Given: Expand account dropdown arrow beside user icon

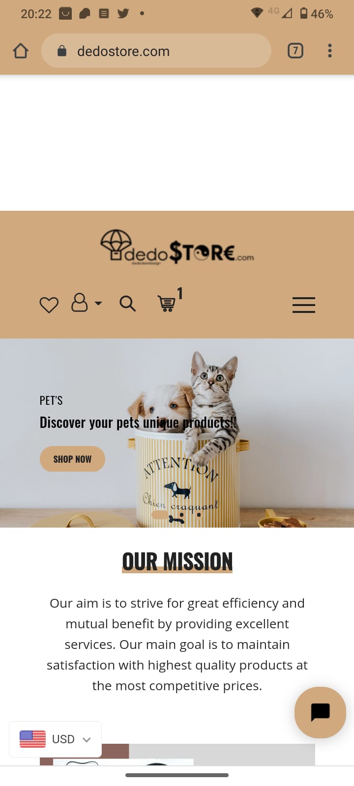Looking at the screenshot, I should 98,304.
